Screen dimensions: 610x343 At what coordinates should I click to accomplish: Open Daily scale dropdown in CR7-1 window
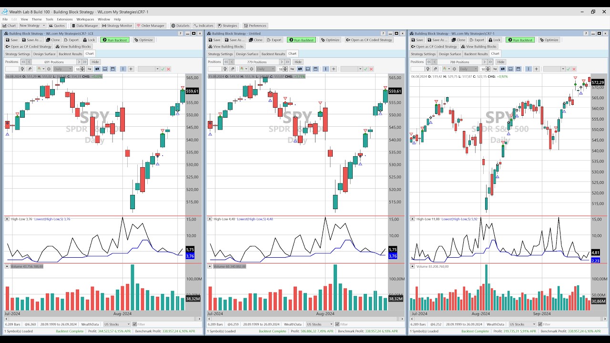pyautogui.click(x=468, y=69)
